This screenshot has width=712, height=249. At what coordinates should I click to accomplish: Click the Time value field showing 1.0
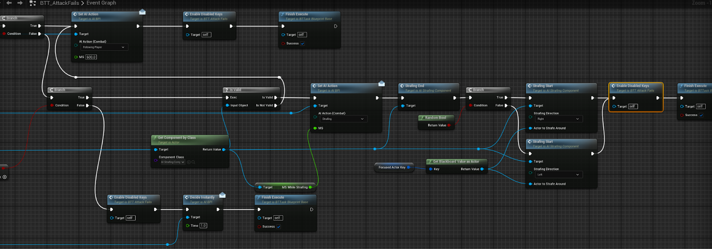203,225
